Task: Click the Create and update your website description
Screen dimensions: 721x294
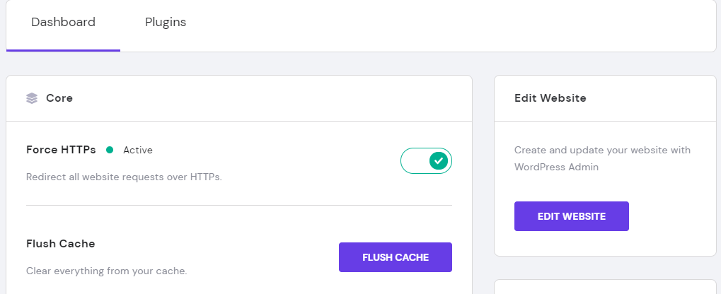Action: click(602, 150)
